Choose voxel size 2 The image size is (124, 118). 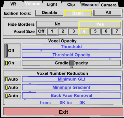63,31
